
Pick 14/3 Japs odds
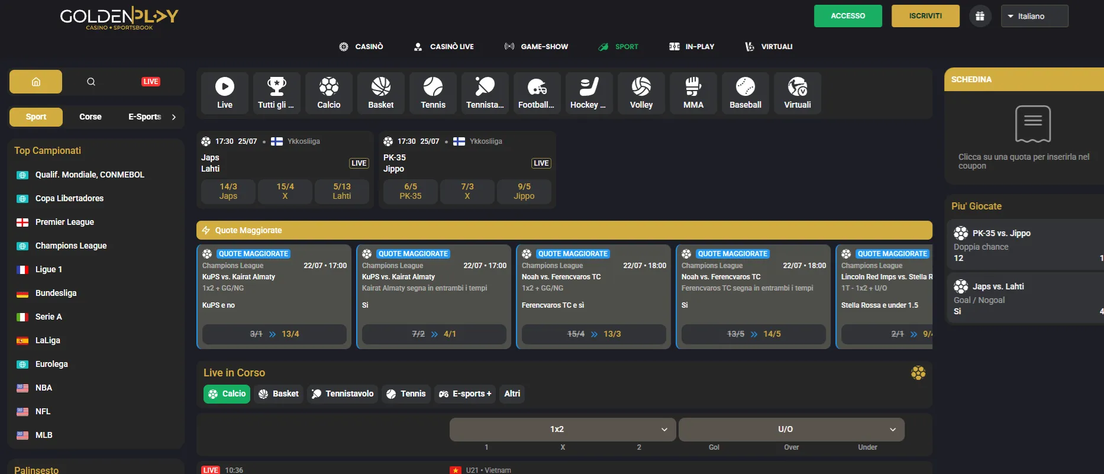pos(228,191)
